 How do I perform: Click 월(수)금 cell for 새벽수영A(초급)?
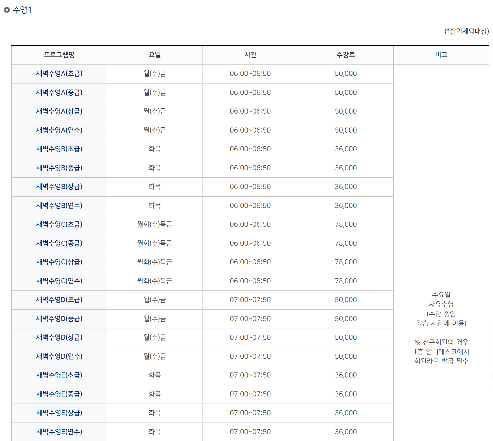155,74
